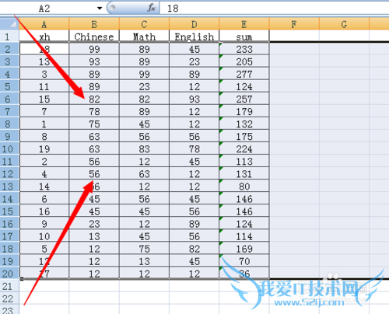Image resolution: width=389 pixels, height=314 pixels.
Task: Select sum cell with value 113
Action: [244, 161]
